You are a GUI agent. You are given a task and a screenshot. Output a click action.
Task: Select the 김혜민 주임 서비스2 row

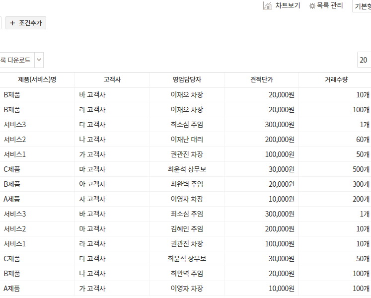click(x=187, y=229)
